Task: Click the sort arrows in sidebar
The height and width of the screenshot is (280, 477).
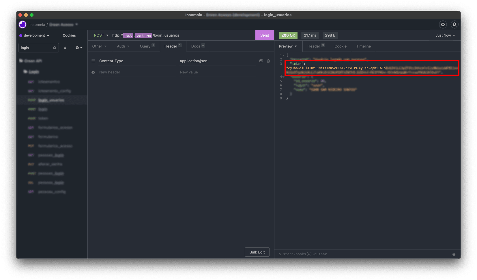Action: point(65,48)
